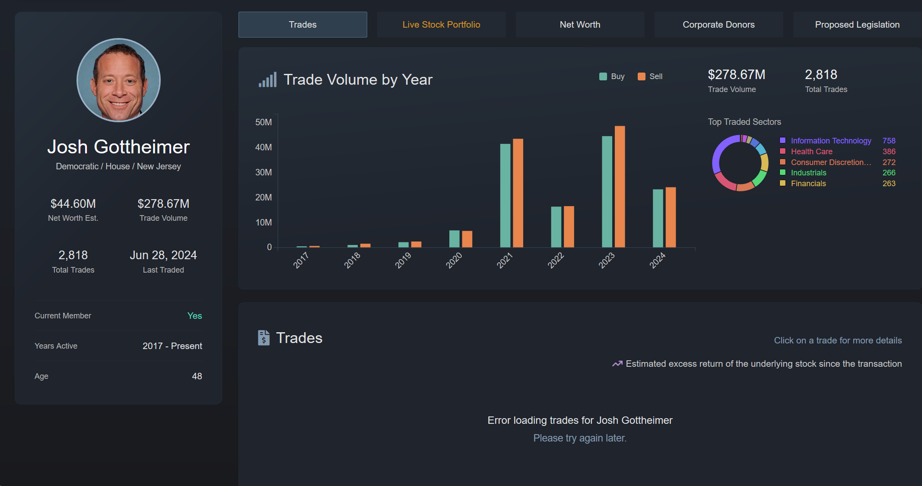Image resolution: width=922 pixels, height=486 pixels.
Task: Open the Proposed Legislation tab
Action: (x=857, y=25)
